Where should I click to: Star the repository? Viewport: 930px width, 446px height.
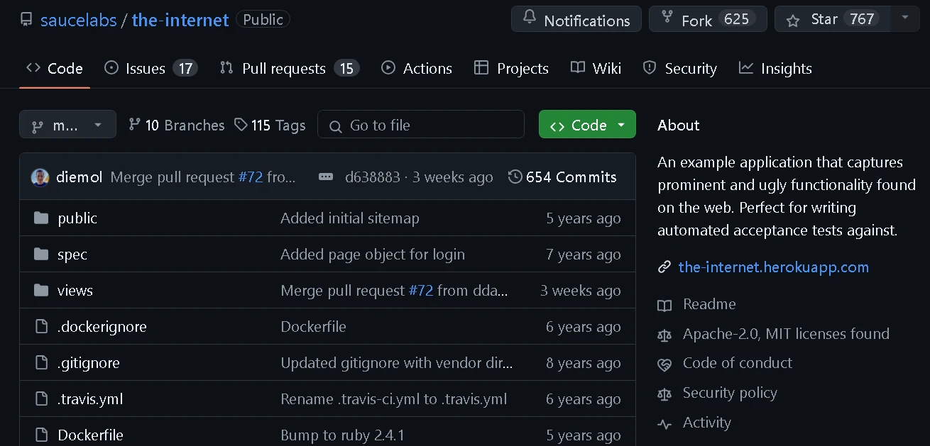pyautogui.click(x=833, y=18)
